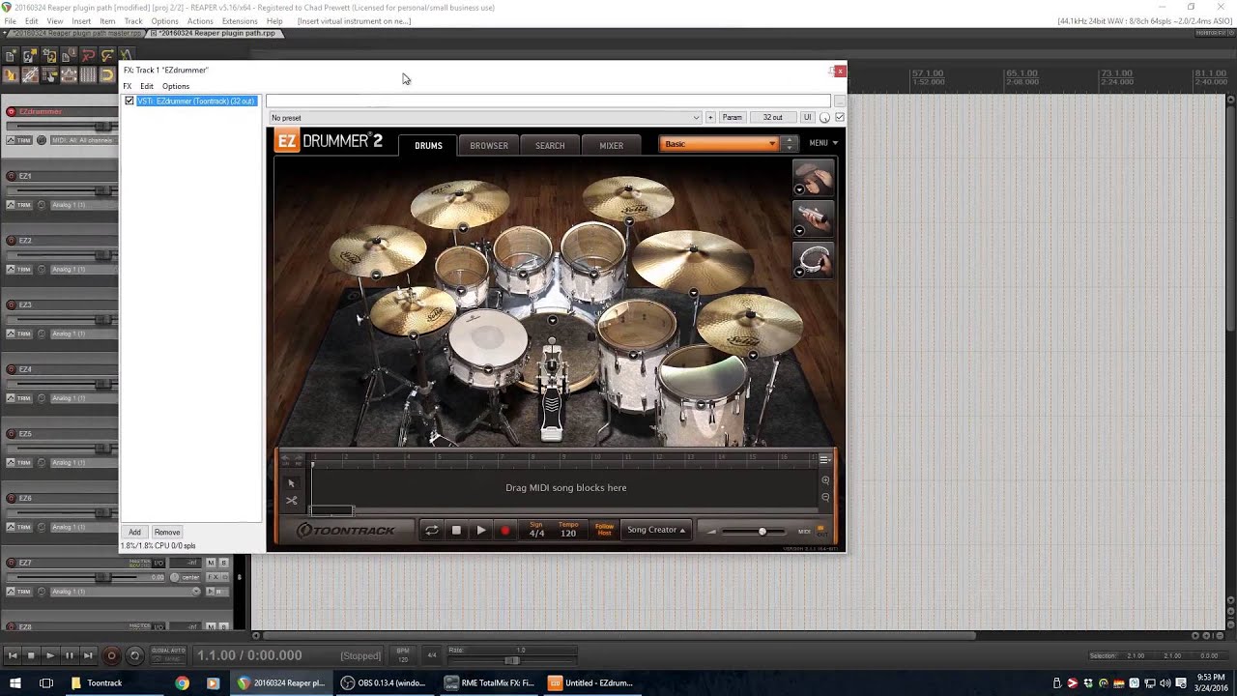
Task: Arm record on EZ2 track
Action: point(12,240)
